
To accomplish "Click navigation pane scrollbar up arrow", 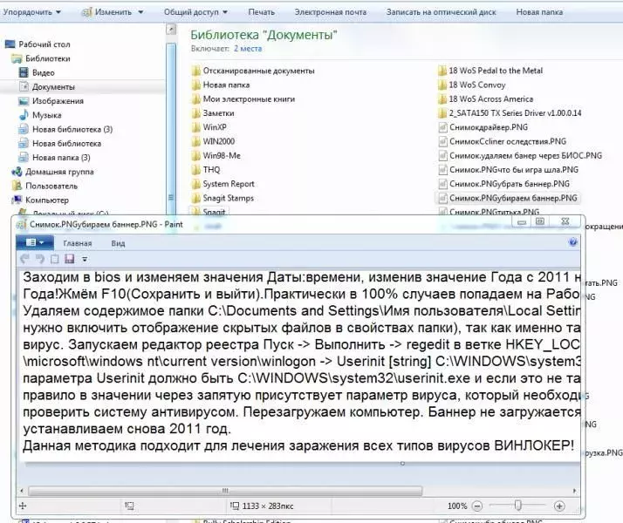I will pos(171,29).
